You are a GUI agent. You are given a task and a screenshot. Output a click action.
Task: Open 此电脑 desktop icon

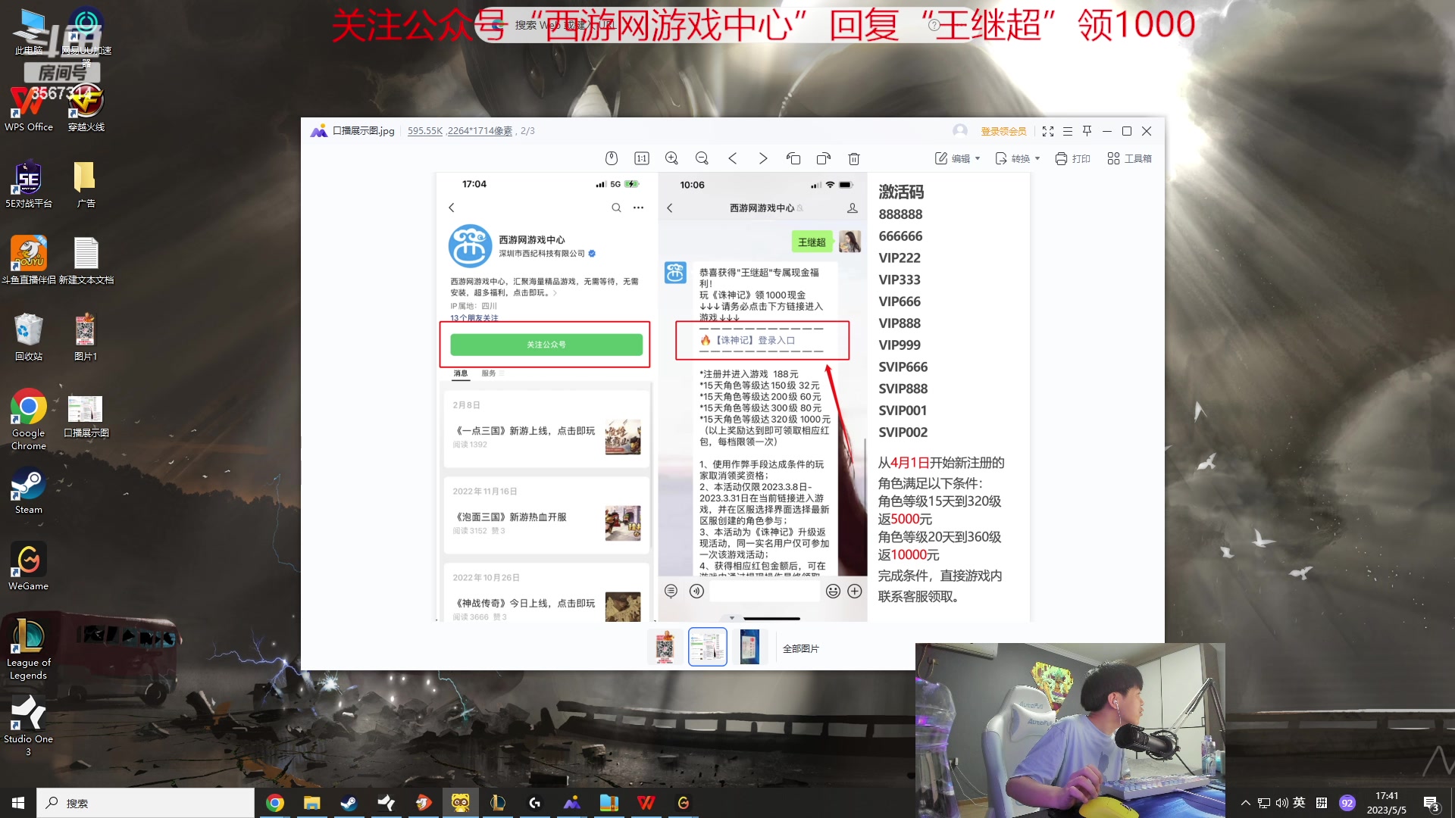[29, 32]
